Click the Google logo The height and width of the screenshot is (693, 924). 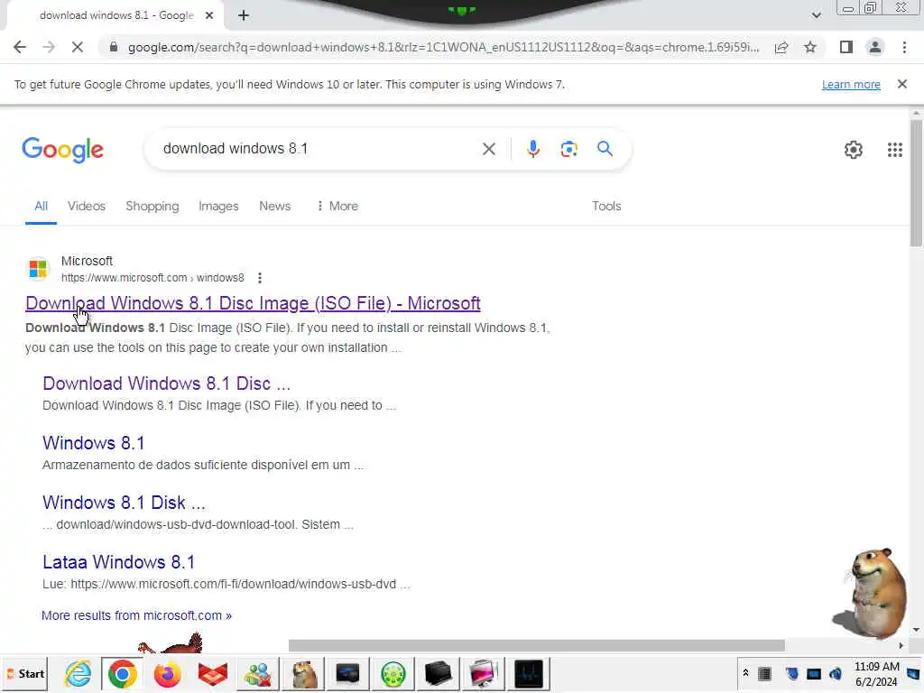(x=62, y=150)
